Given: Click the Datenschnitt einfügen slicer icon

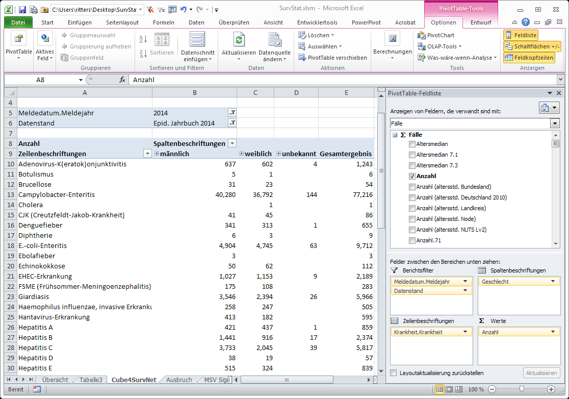Looking at the screenshot, I should [x=197, y=40].
